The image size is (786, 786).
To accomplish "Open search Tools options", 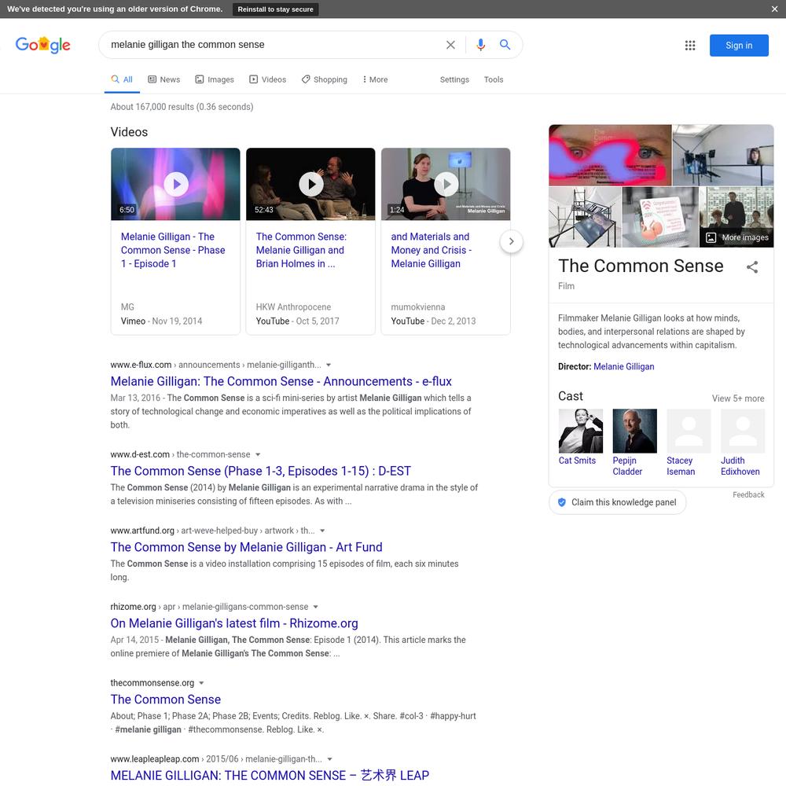I will pyautogui.click(x=494, y=79).
